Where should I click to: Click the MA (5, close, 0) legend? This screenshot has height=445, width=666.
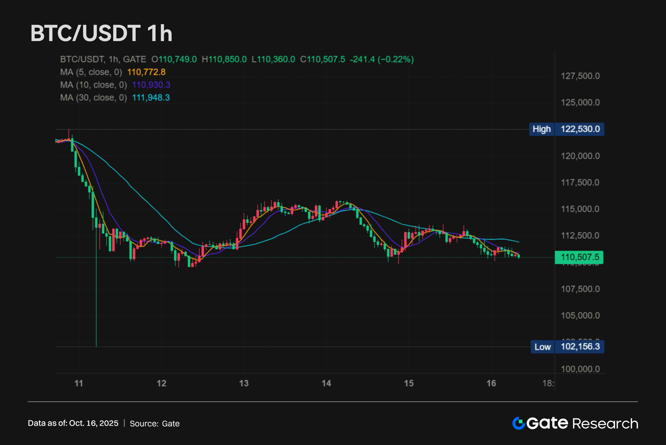pos(91,72)
